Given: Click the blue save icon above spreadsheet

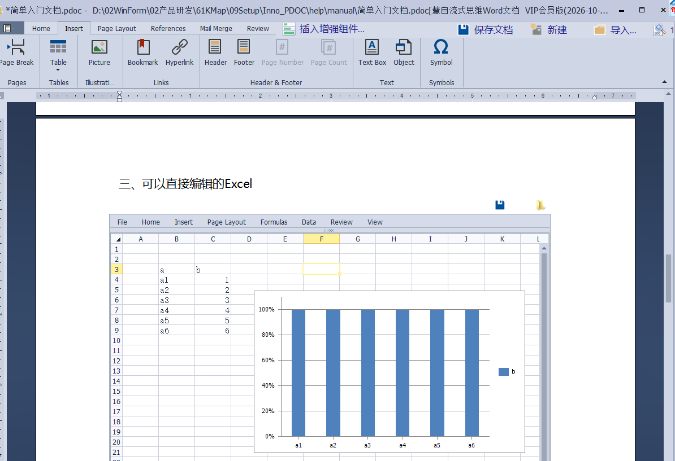Looking at the screenshot, I should (500, 205).
